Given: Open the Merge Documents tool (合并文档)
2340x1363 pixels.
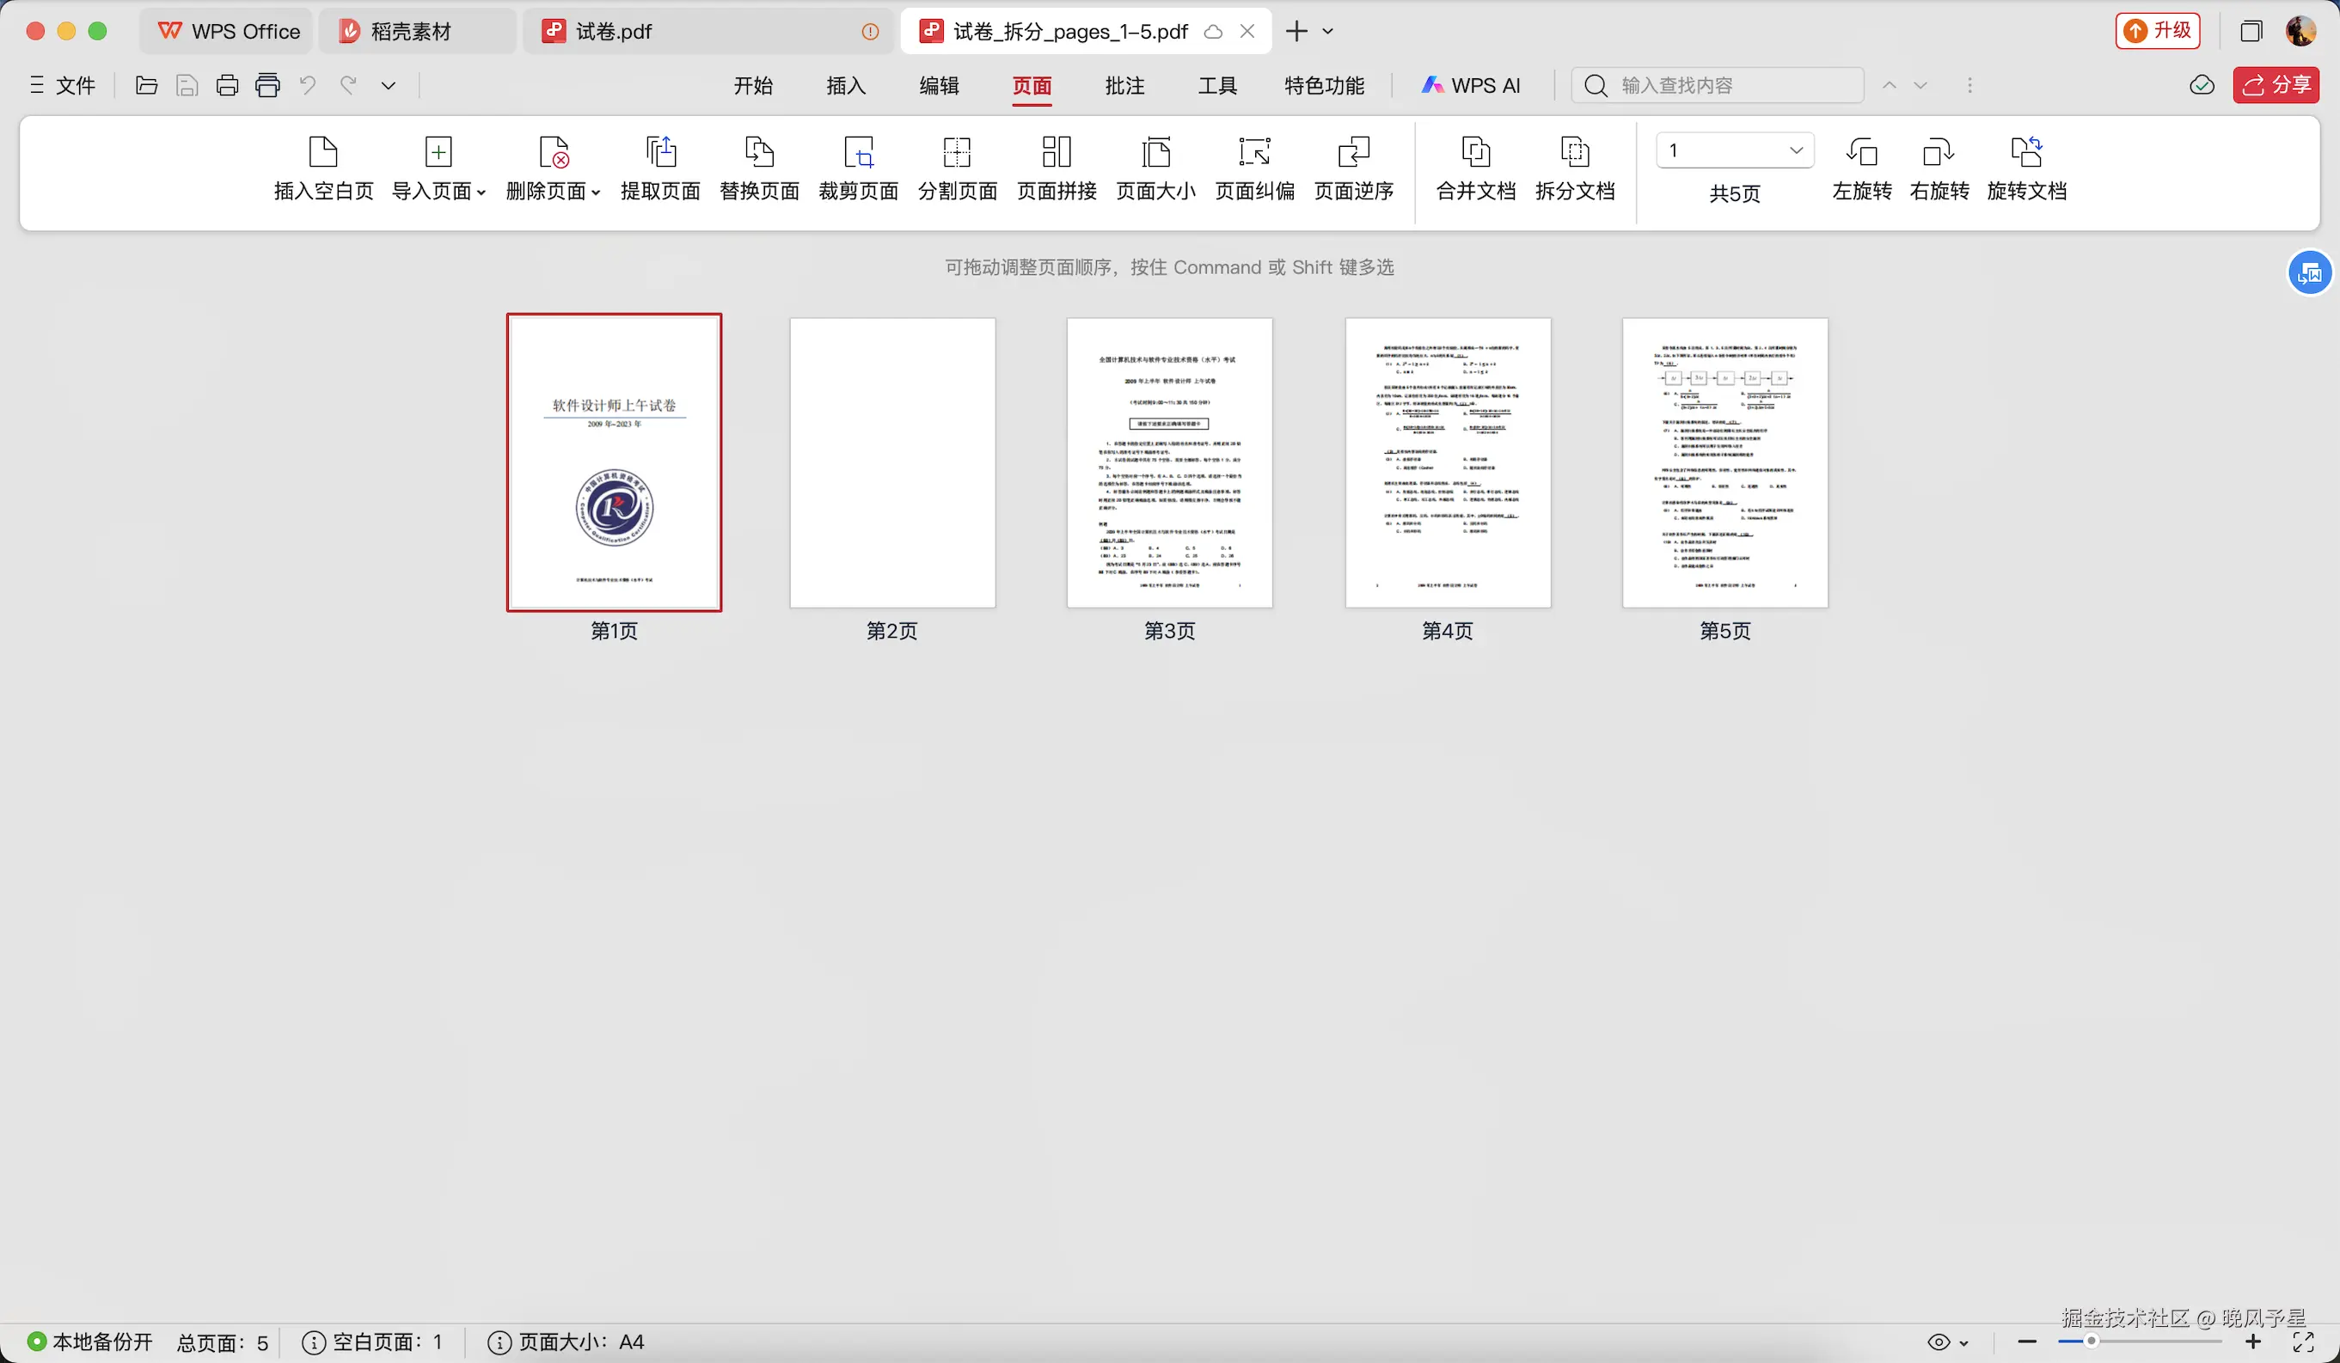Looking at the screenshot, I should click(x=1475, y=152).
